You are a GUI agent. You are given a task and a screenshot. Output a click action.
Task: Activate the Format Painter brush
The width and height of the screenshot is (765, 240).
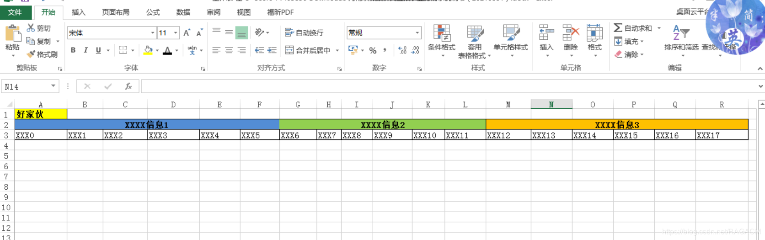(x=31, y=54)
